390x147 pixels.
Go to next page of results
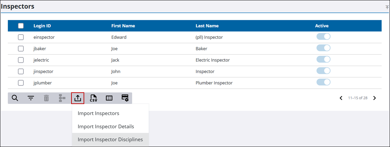pyautogui.click(x=375, y=98)
